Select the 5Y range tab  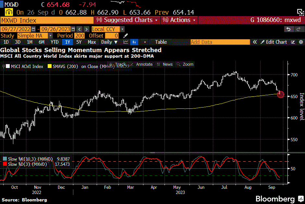point(79,42)
